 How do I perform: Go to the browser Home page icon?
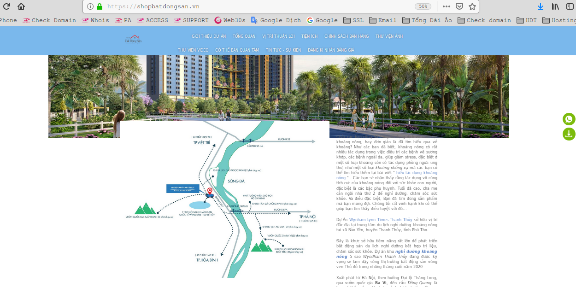pyautogui.click(x=21, y=6)
